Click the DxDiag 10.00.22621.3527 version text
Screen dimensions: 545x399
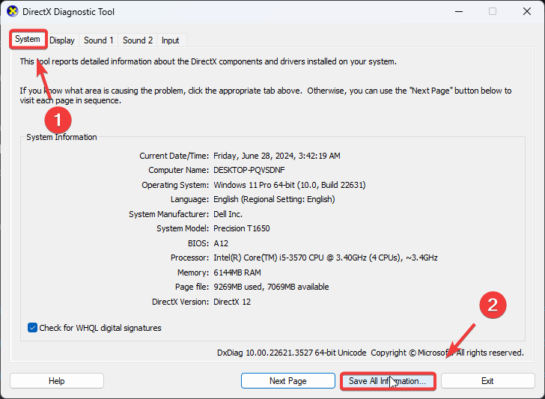pyautogui.click(x=292, y=353)
